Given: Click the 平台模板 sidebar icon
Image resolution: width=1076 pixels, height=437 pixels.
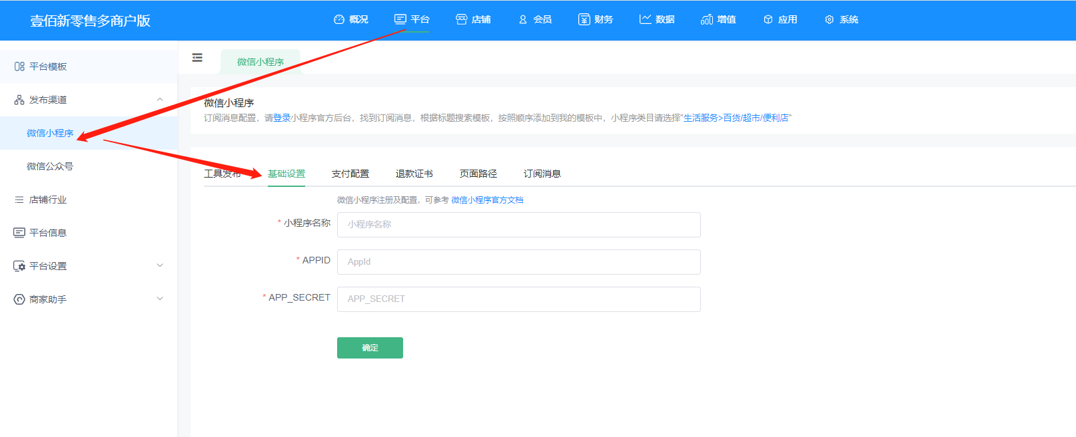Looking at the screenshot, I should point(19,67).
